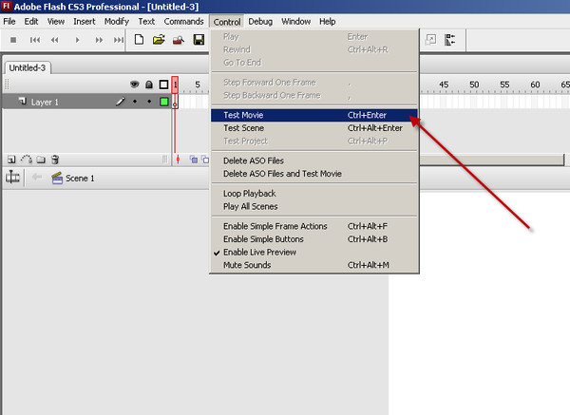Click the Align icon in toolbar
Screen dimensions: 570x415
tap(450, 40)
